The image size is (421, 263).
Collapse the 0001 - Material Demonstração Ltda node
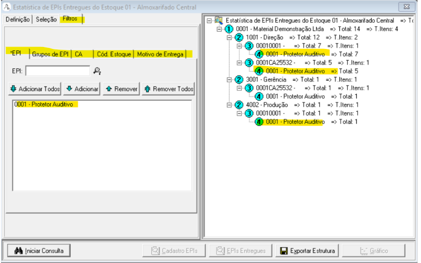point(220,29)
